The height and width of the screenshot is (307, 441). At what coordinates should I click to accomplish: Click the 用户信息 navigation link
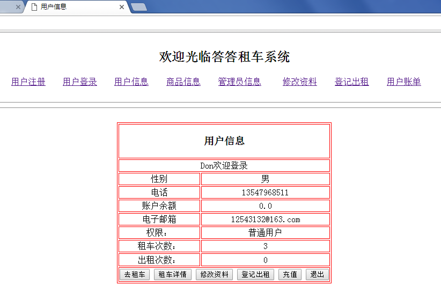[x=131, y=82]
